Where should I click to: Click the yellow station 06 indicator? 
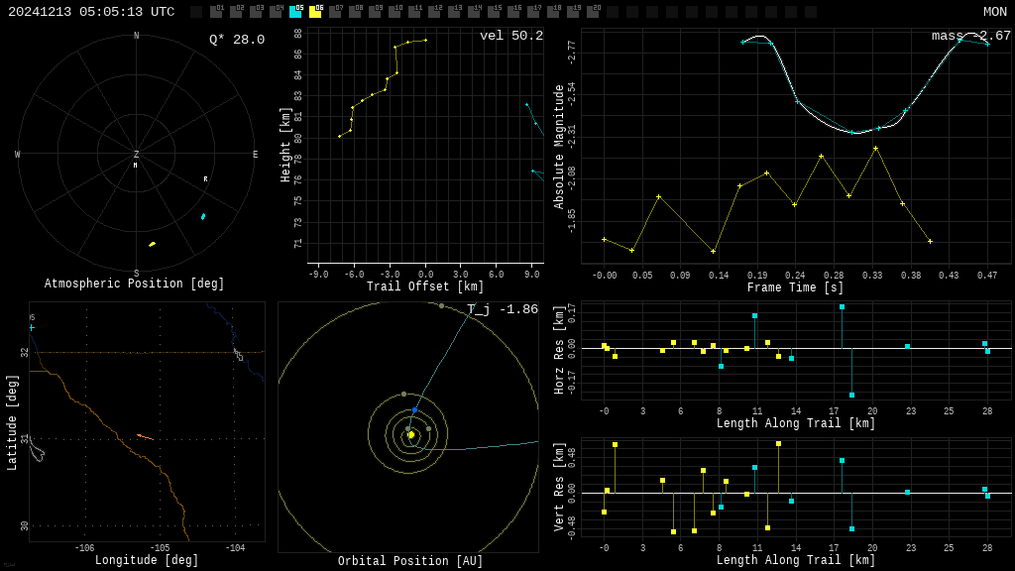point(315,12)
